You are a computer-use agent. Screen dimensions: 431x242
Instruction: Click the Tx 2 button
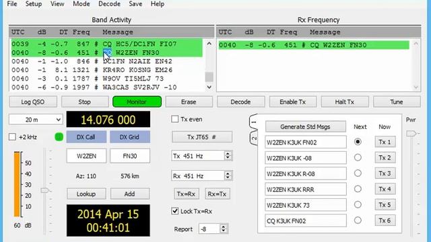click(385, 157)
